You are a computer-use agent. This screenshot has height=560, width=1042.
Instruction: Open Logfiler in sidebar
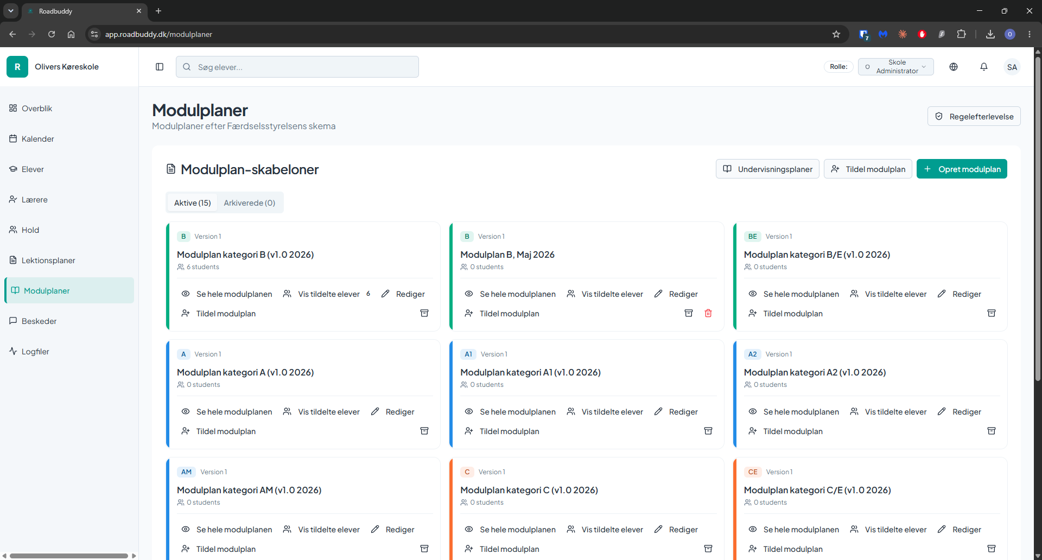tap(69, 351)
